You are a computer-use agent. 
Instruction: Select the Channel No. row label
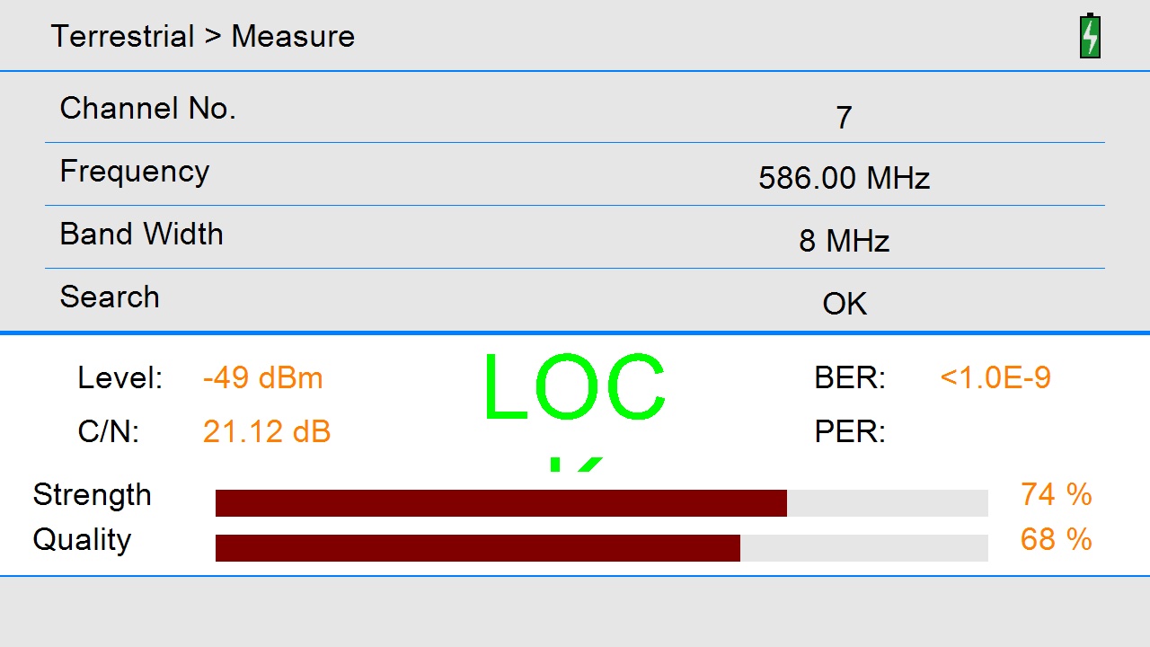tap(147, 109)
